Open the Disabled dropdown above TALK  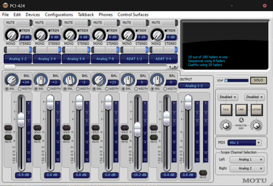point(227,97)
